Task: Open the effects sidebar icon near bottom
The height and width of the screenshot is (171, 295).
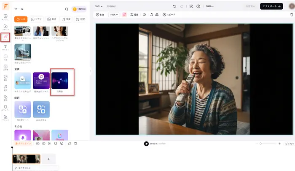Action: pyautogui.click(x=5, y=108)
